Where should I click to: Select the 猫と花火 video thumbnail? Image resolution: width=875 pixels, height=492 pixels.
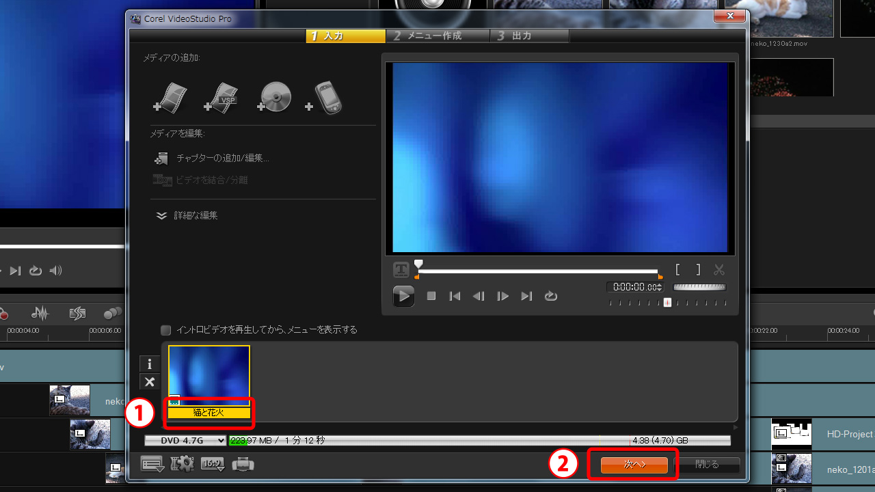click(209, 376)
